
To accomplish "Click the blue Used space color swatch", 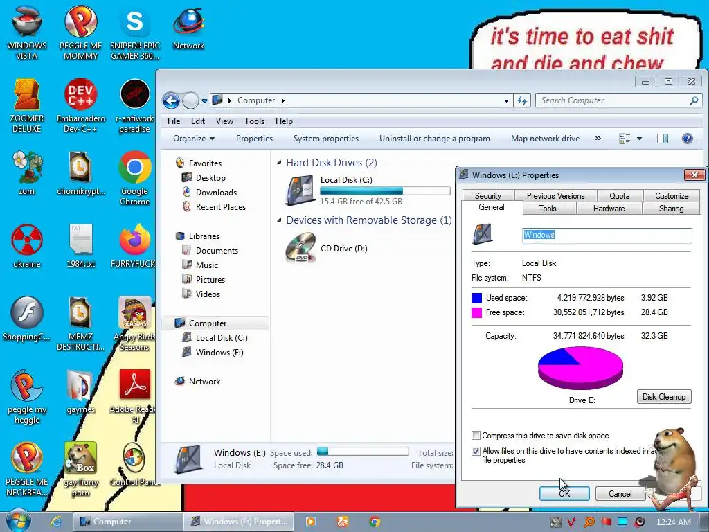I will pyautogui.click(x=476, y=298).
